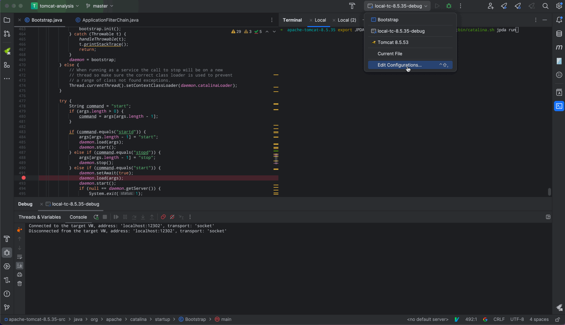The height and width of the screenshot is (325, 565).
Task: Switch to ApplicationFilterChain.java editor tab
Action: click(110, 20)
